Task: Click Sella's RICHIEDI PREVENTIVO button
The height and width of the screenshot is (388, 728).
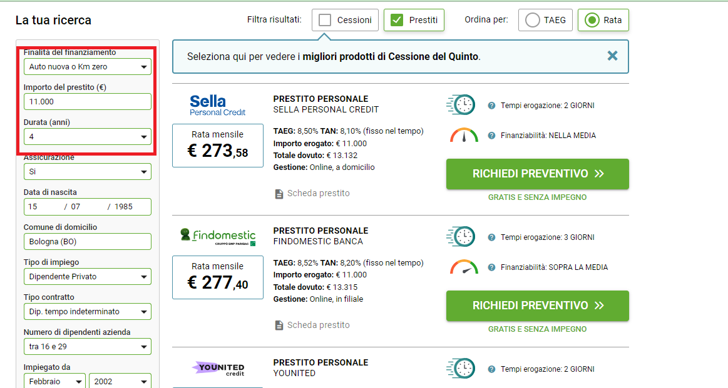Action: click(x=537, y=174)
